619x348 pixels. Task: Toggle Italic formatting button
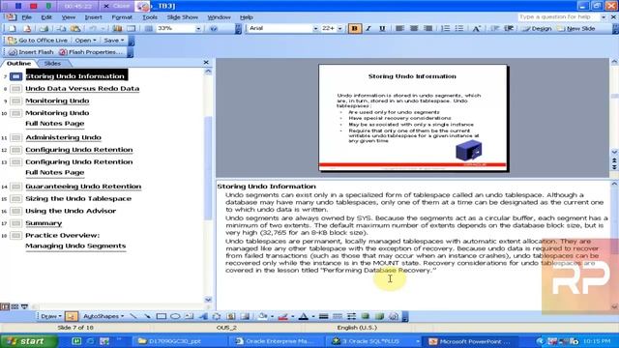368,28
